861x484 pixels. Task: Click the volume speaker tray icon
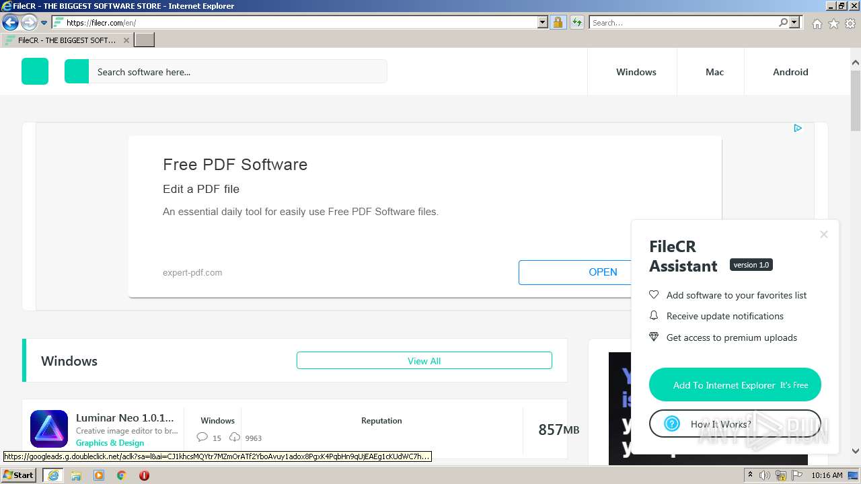coord(765,475)
